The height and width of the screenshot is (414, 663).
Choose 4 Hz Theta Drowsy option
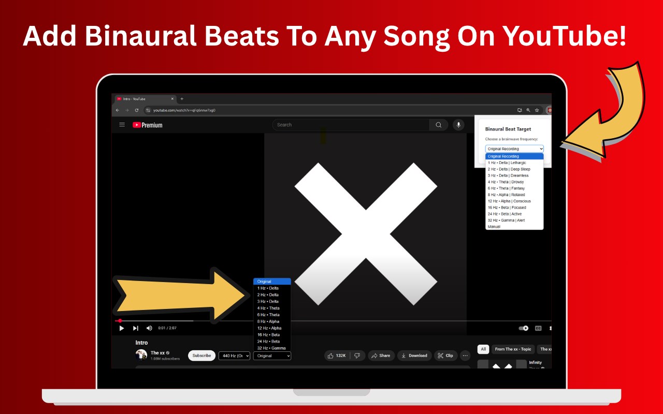point(514,182)
